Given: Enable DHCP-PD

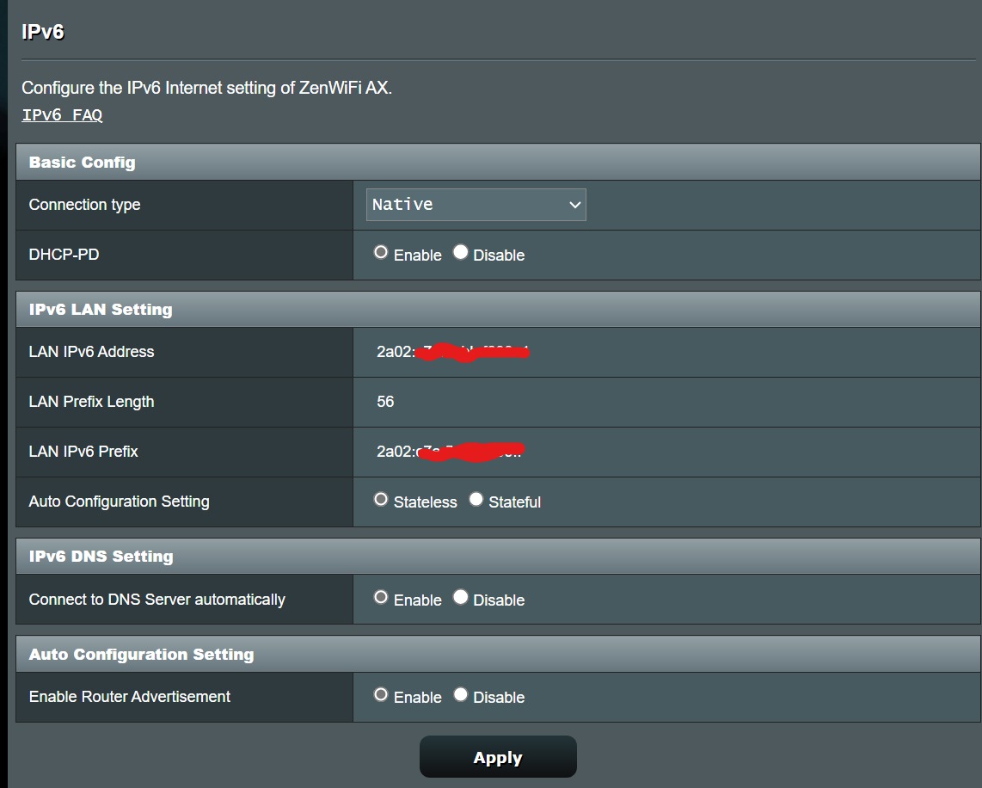Looking at the screenshot, I should point(380,253).
